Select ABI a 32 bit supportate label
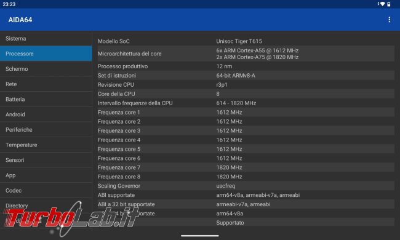Screen dimensions: 400x240 [126, 204]
